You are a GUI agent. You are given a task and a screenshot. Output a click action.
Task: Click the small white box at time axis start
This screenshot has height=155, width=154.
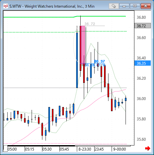(x=5, y=149)
